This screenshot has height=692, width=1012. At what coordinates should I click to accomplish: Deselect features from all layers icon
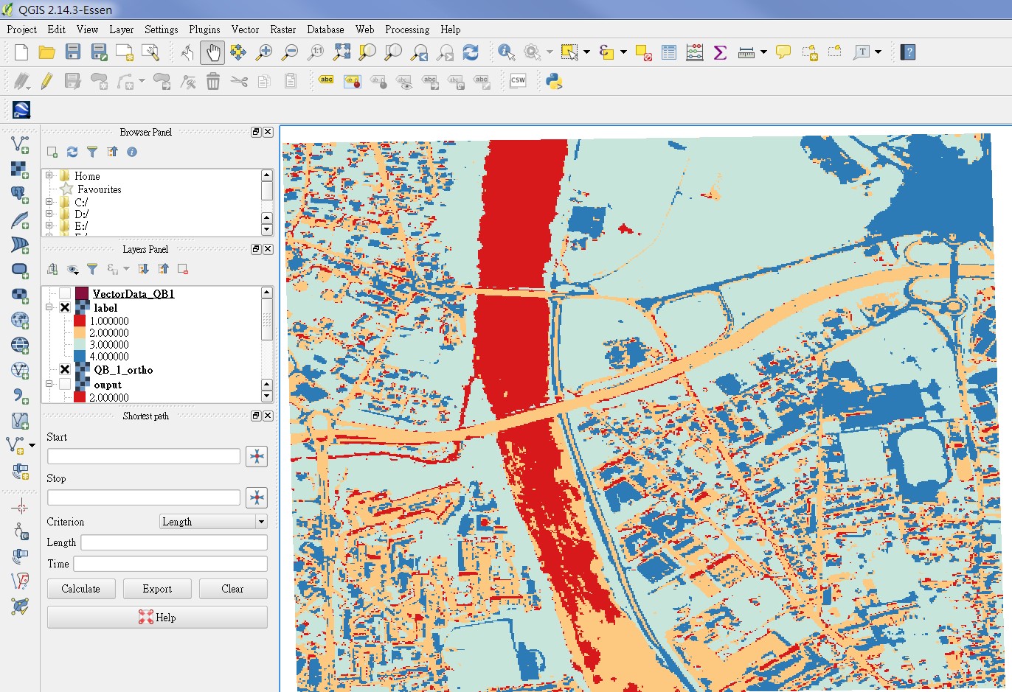point(643,52)
